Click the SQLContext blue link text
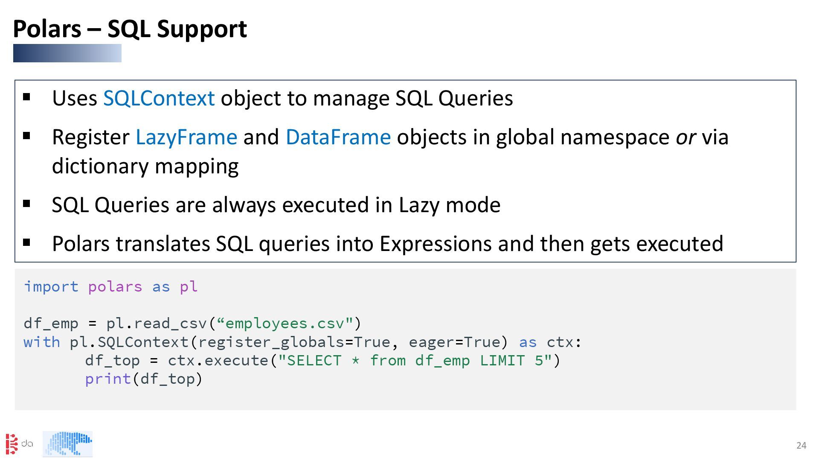Screen dimensions: 819x461 [159, 98]
